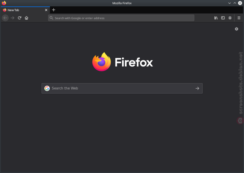Click the Search the Web box
The height and width of the screenshot is (173, 244).
pos(122,88)
